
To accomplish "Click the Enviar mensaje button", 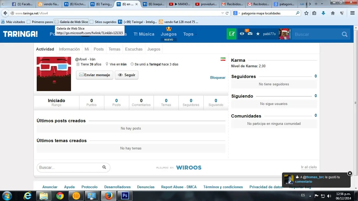I will pyautogui.click(x=95, y=75).
